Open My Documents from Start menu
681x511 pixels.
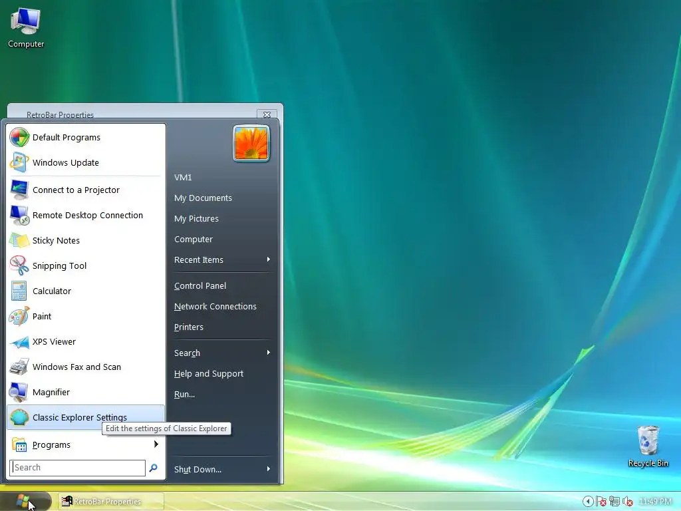coord(203,198)
